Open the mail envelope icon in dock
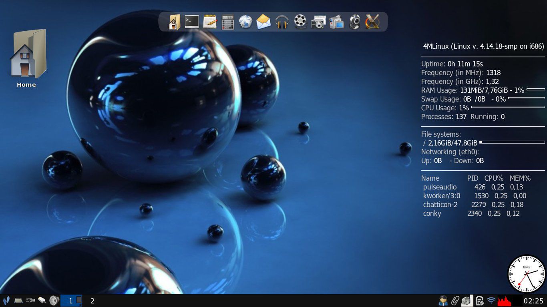 [x=263, y=22]
